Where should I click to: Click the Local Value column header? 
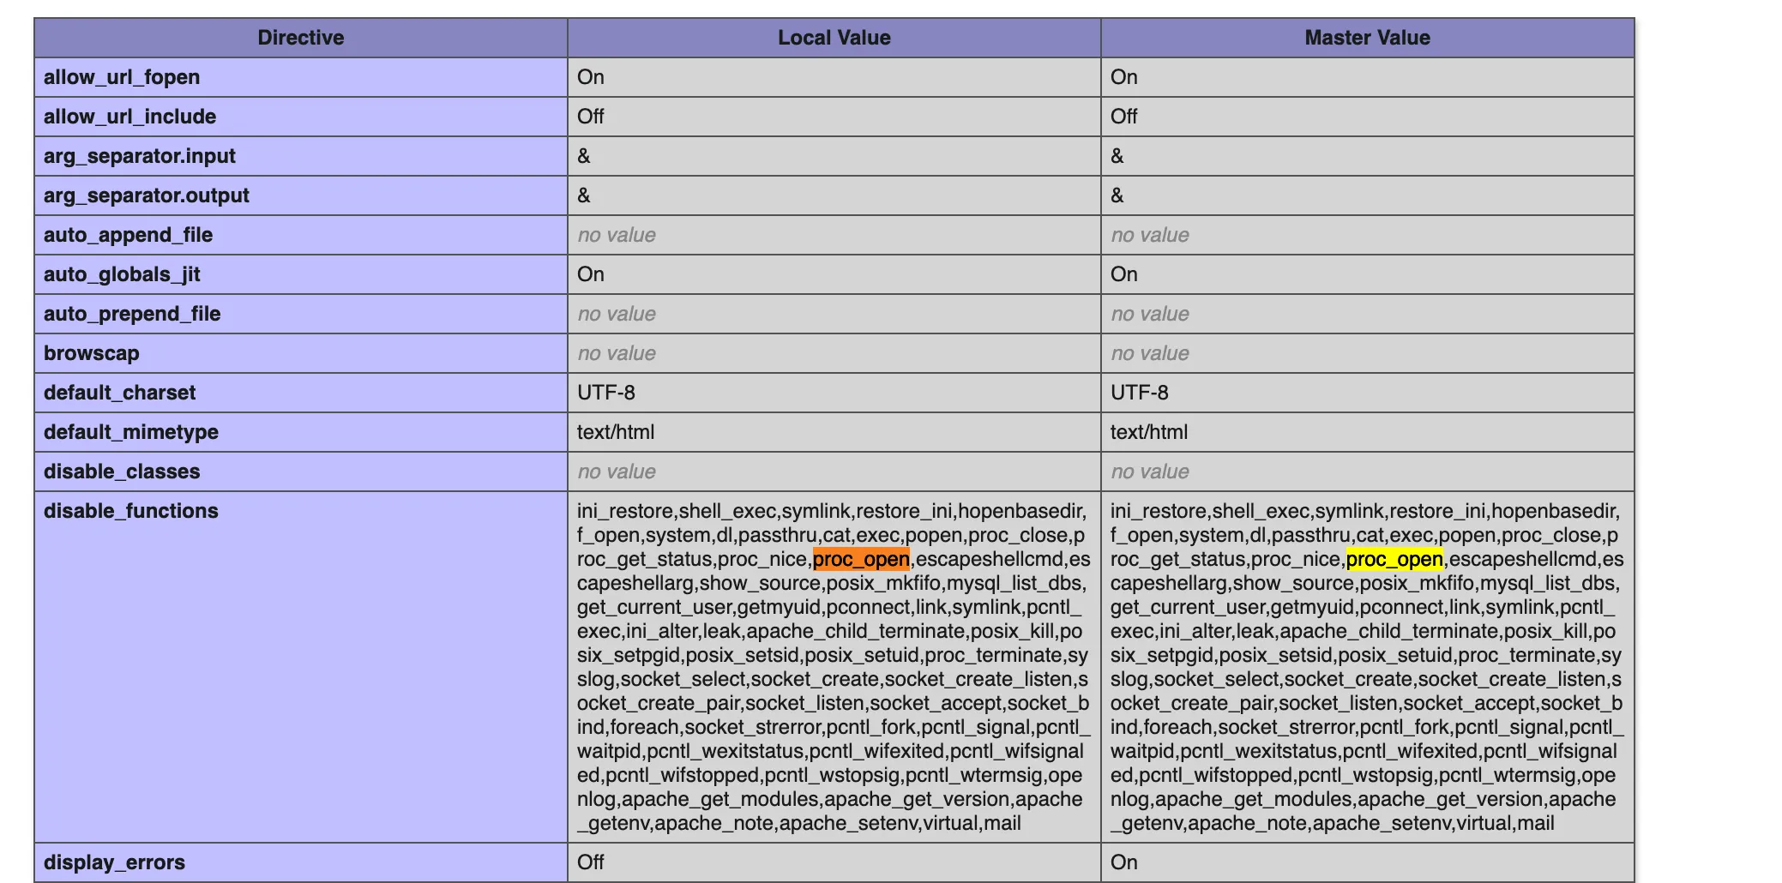pos(834,38)
